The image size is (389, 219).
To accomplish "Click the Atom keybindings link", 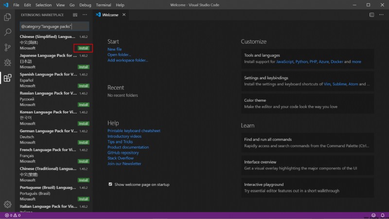I will [353, 84].
